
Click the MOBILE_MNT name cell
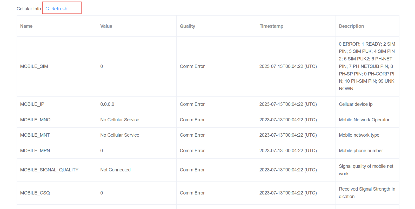click(x=35, y=135)
